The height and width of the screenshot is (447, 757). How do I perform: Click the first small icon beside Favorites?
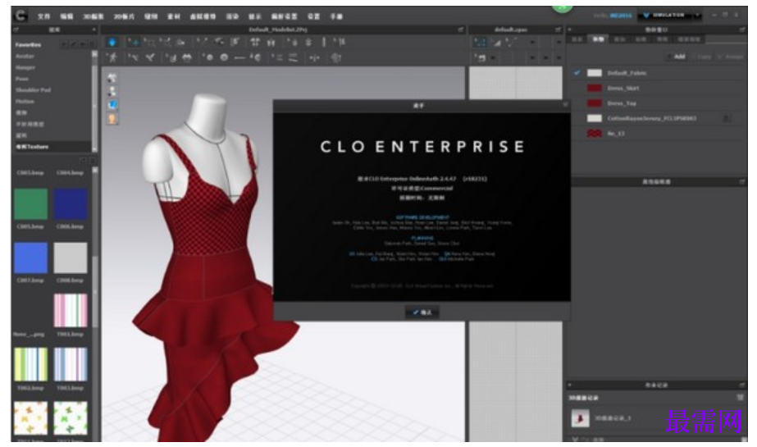(x=64, y=44)
